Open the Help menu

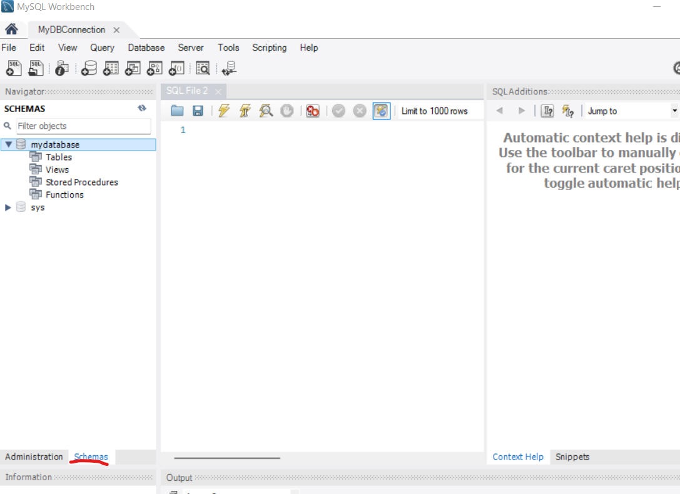[309, 48]
